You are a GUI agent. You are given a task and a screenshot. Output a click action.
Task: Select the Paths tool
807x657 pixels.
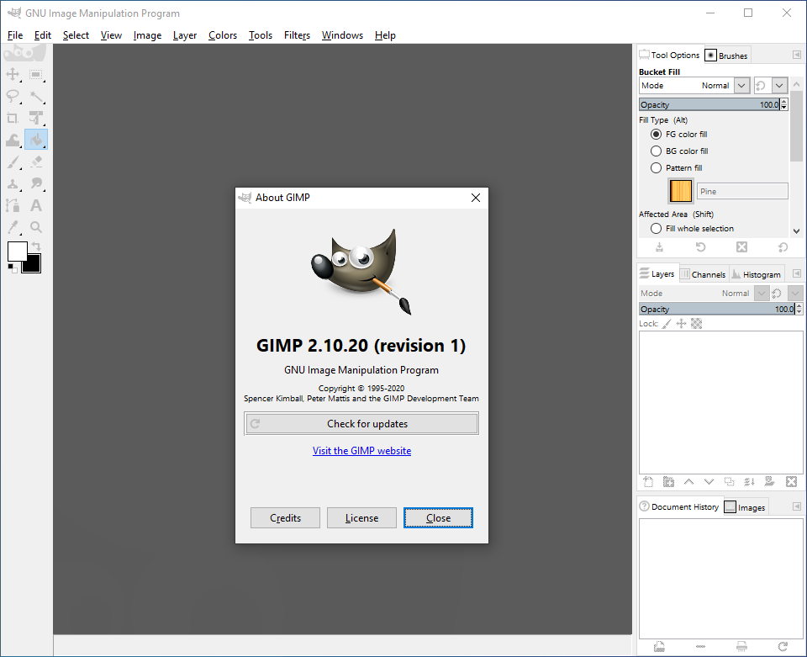tap(13, 205)
